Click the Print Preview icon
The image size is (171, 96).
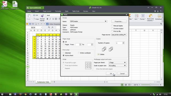tap(36, 24)
